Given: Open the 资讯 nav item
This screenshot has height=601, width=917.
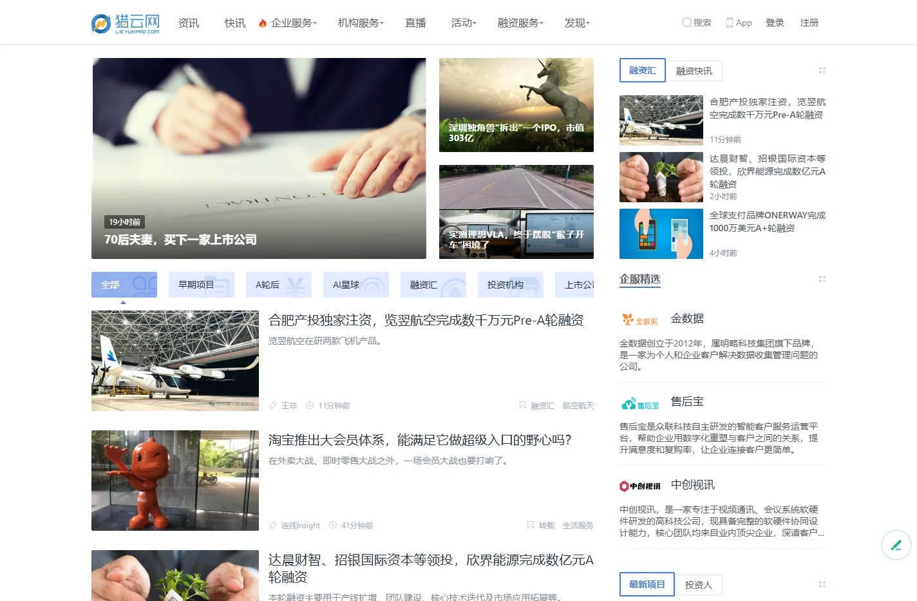Looking at the screenshot, I should click(189, 23).
